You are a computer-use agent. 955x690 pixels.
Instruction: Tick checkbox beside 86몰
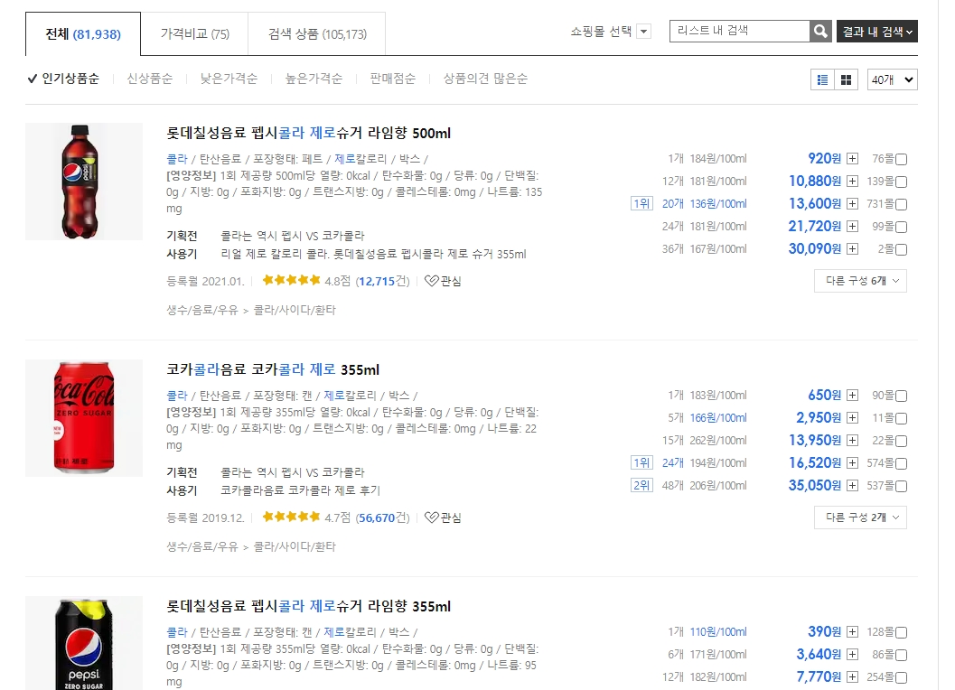(x=902, y=656)
